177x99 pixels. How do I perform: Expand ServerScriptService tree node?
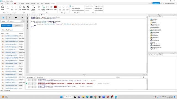[149, 31]
